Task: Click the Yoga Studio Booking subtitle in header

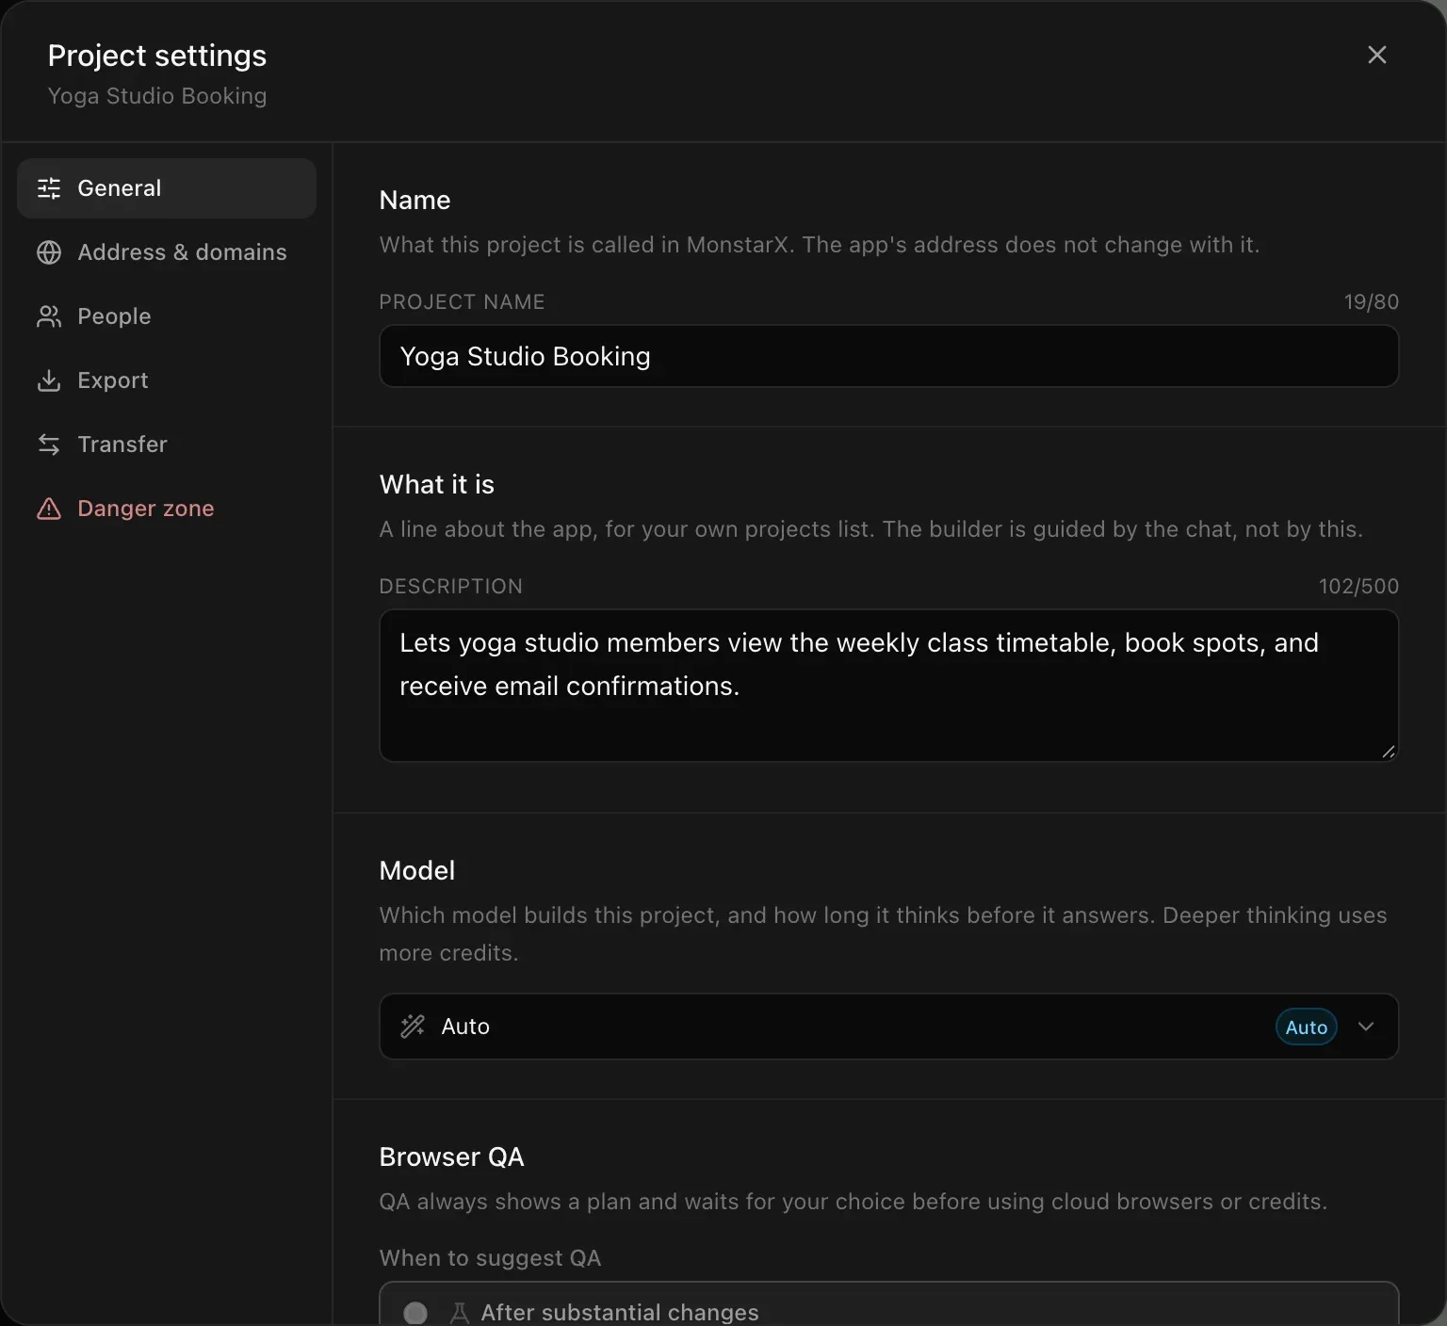Action: [157, 96]
